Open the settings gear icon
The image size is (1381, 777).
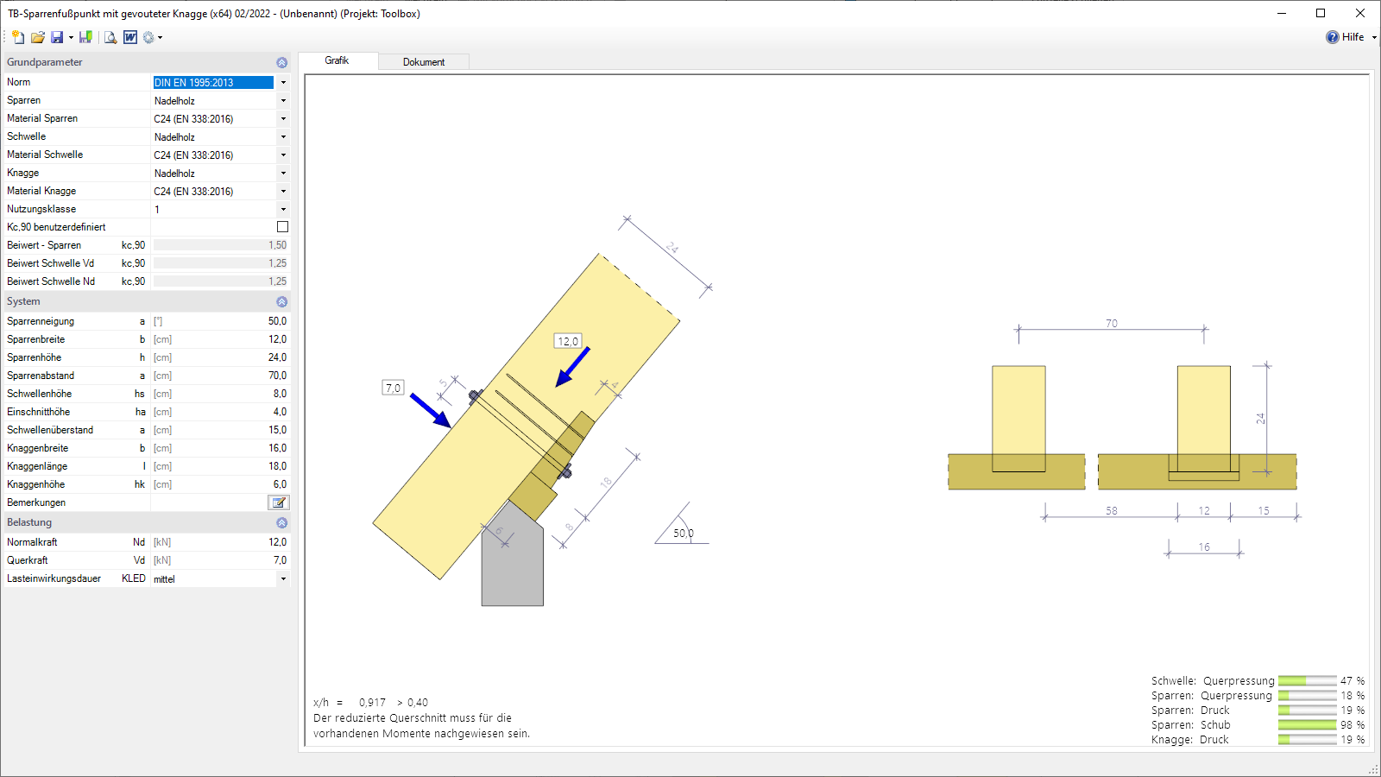148,37
